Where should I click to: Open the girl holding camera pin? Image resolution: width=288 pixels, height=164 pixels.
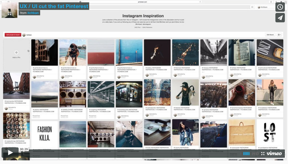pyautogui.click(x=73, y=52)
